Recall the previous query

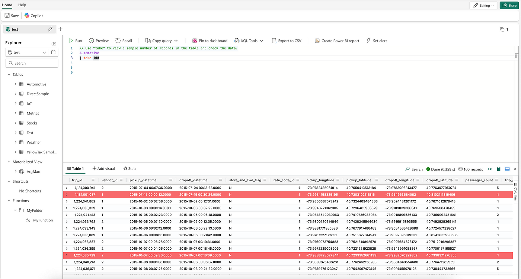point(124,41)
